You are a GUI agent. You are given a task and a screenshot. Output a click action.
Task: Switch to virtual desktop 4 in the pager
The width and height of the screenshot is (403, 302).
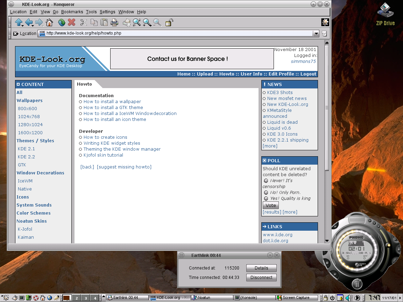tap(95, 298)
